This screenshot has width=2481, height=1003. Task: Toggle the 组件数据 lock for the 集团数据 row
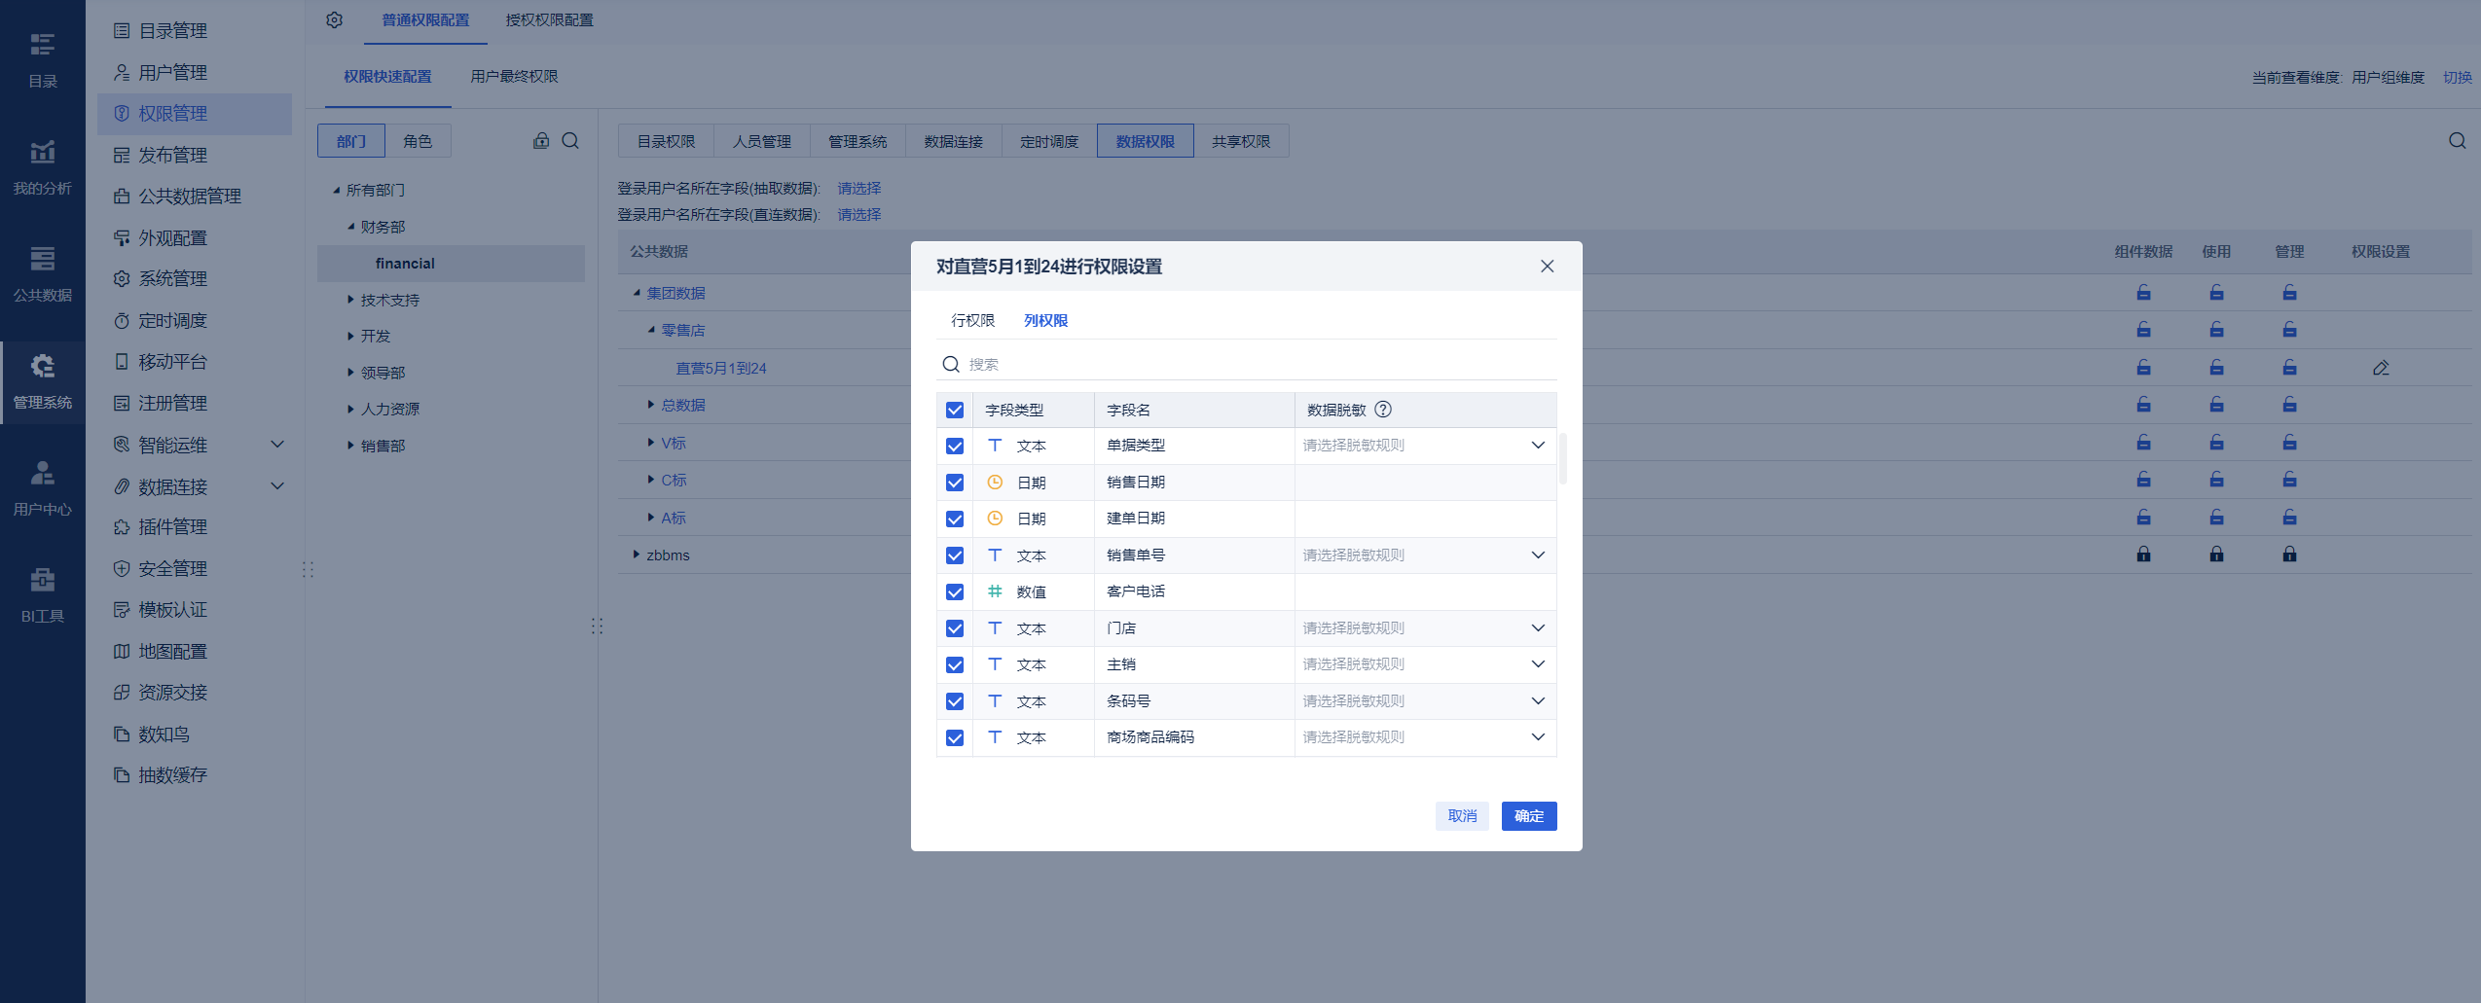2143,293
